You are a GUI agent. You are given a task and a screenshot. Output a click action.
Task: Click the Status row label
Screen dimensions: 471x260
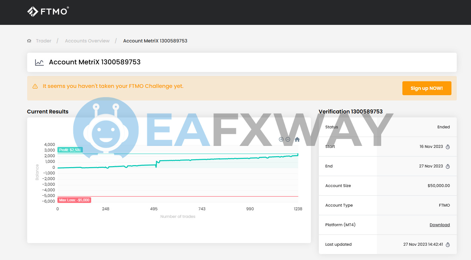pos(332,127)
